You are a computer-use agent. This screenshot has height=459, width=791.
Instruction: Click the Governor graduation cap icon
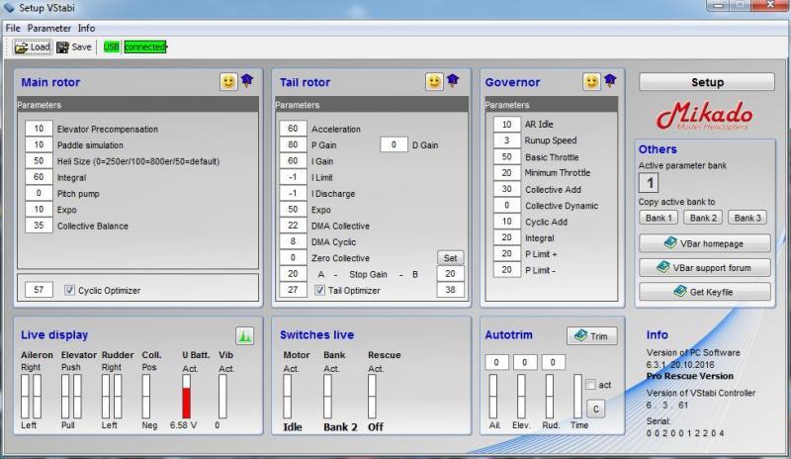click(x=609, y=81)
